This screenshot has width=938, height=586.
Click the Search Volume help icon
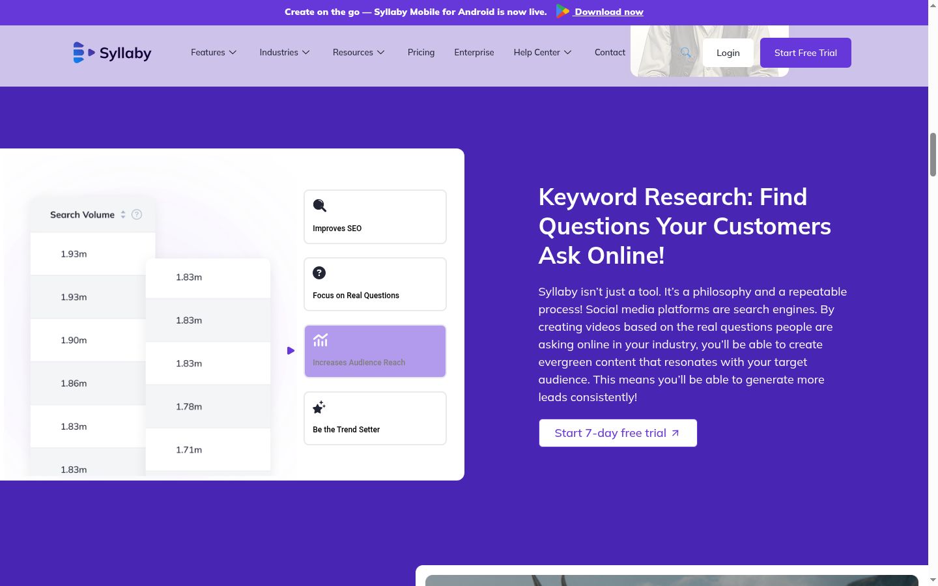137,214
